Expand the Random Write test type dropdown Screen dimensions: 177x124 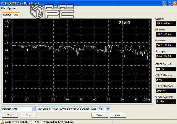[33, 109]
